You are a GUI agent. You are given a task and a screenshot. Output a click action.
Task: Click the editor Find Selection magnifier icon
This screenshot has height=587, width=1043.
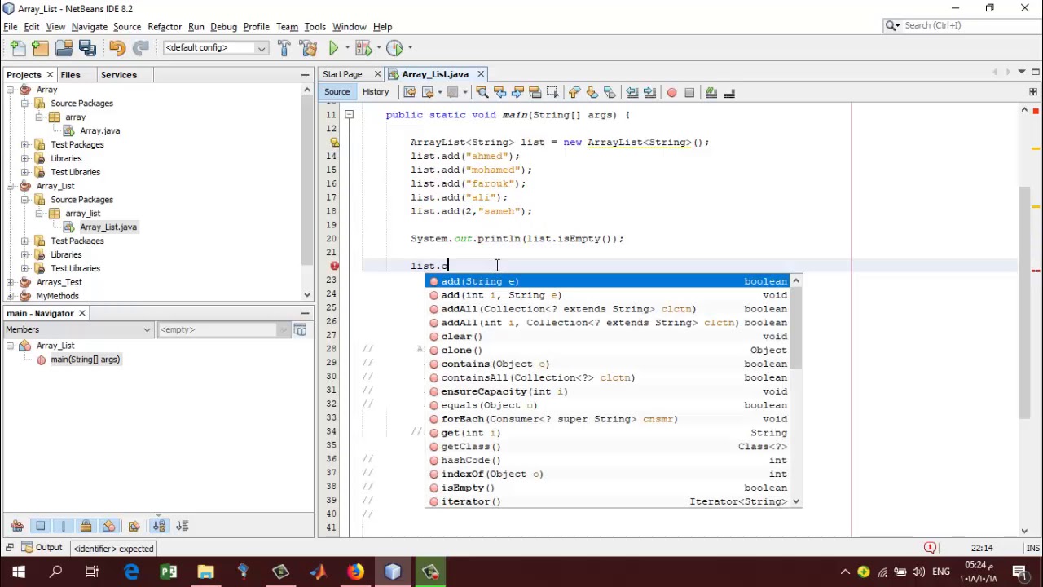point(482,93)
